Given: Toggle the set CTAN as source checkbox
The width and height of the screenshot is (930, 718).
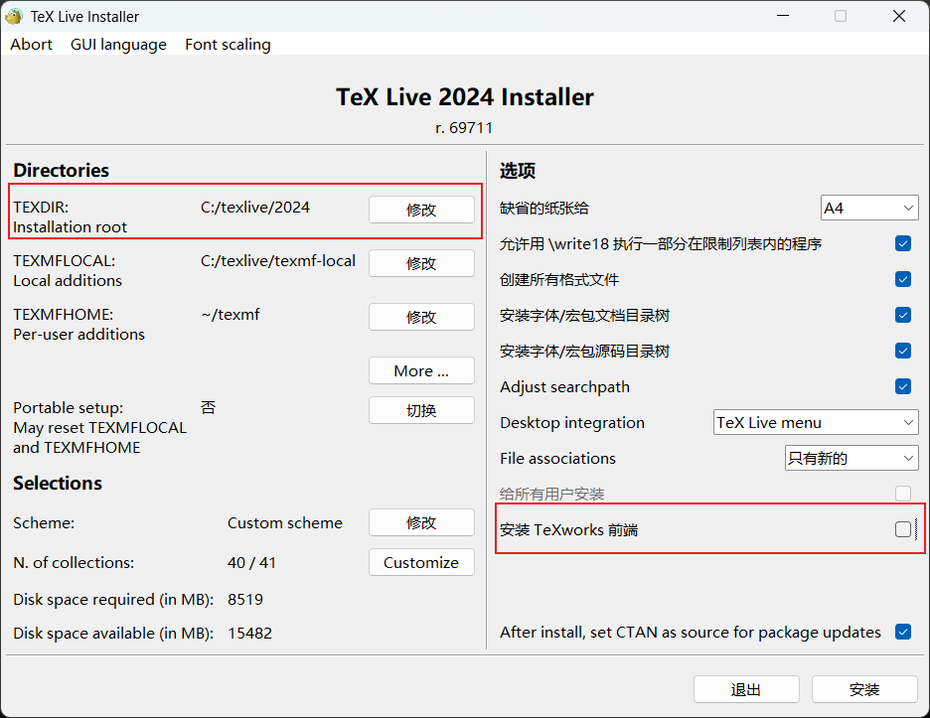Looking at the screenshot, I should tap(903, 632).
